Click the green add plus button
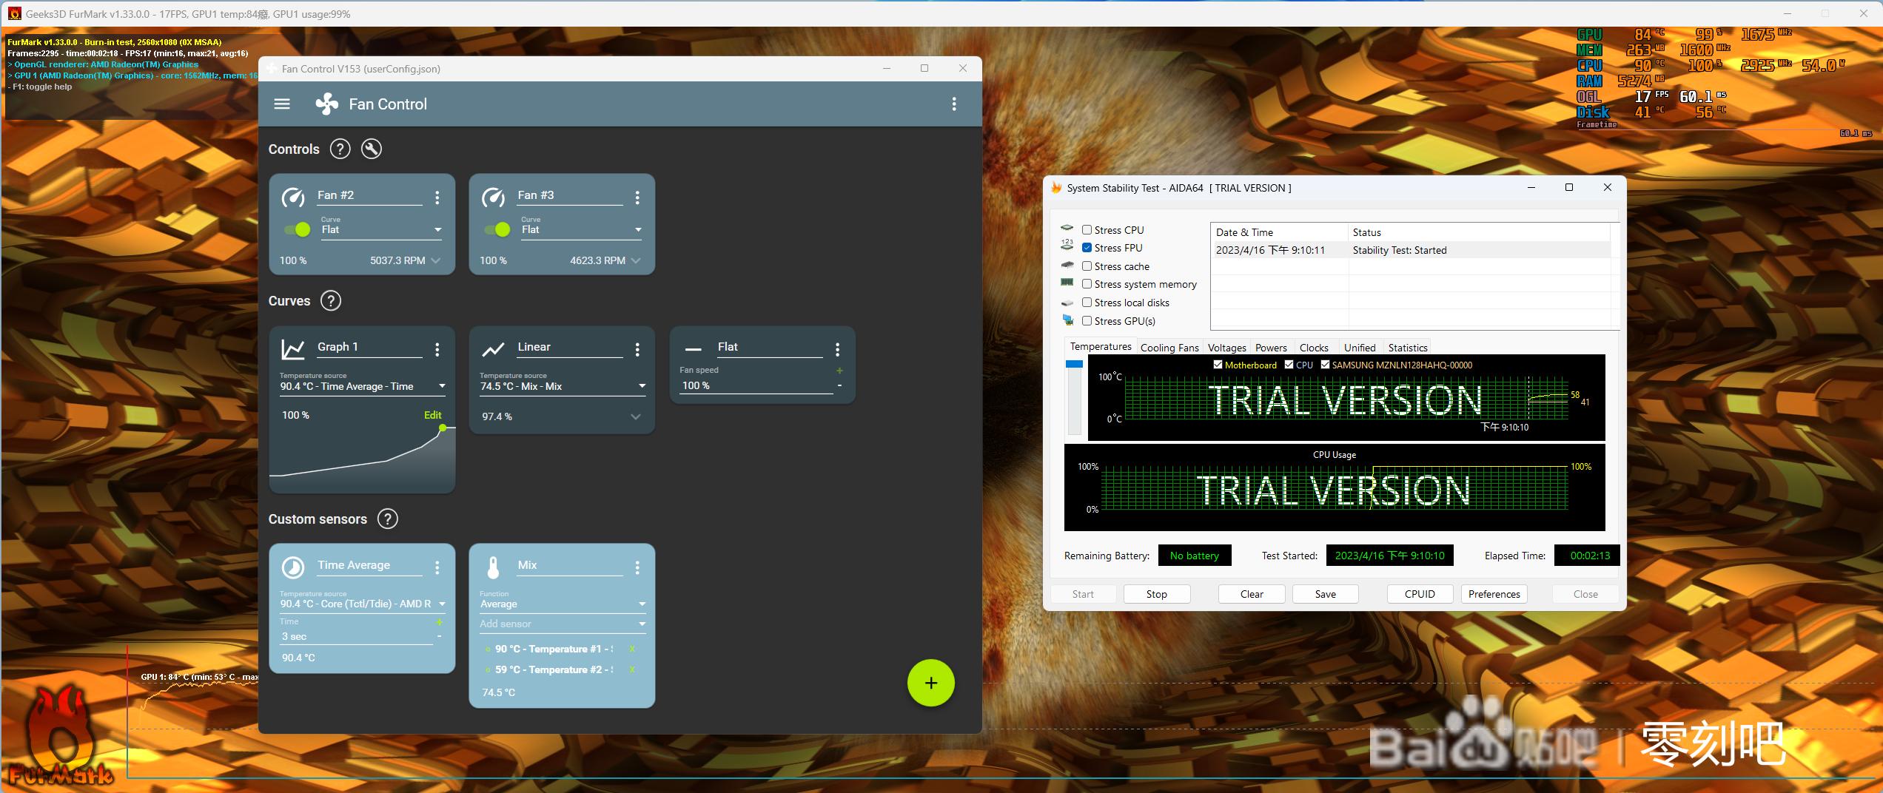 click(930, 683)
